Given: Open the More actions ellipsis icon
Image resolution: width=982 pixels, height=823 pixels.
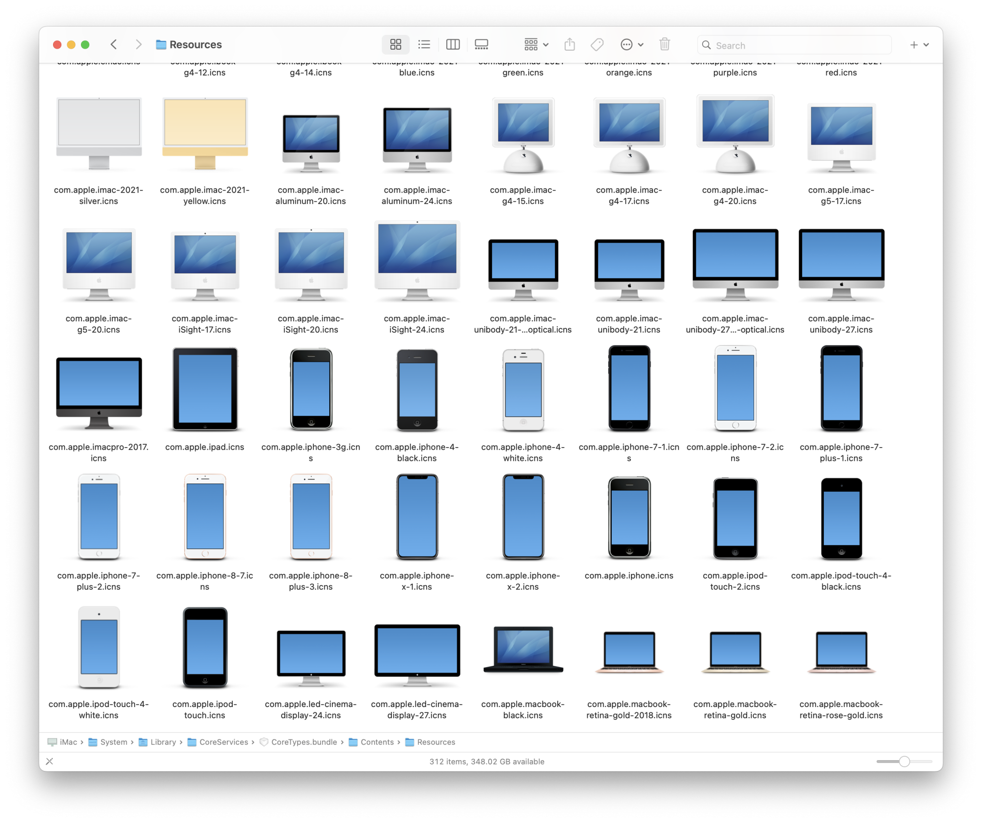Looking at the screenshot, I should point(627,44).
